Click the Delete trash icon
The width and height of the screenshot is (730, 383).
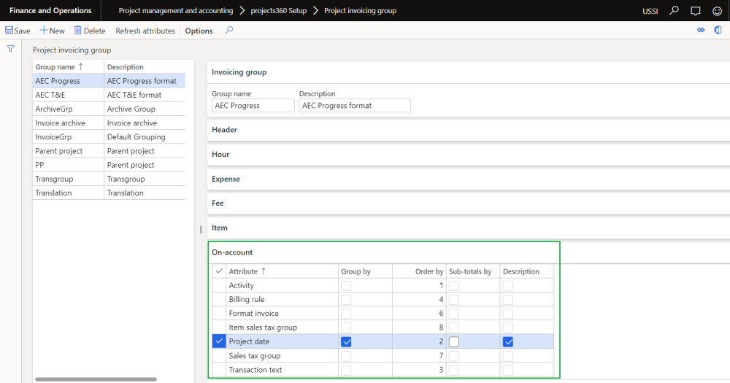click(78, 31)
